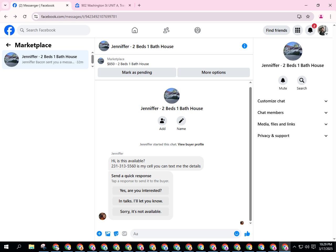Open $850 - 2 Beds 1 Bath House listing
Viewport: 336px width, 252px height.
[x=128, y=64]
